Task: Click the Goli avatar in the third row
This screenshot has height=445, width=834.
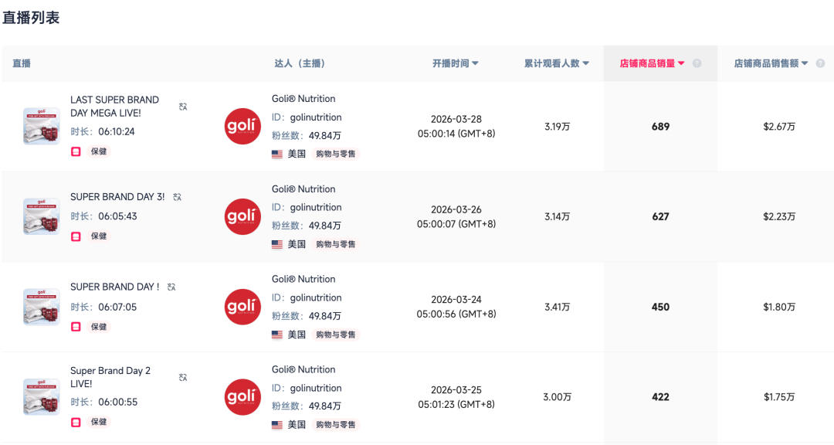Action: [x=242, y=306]
